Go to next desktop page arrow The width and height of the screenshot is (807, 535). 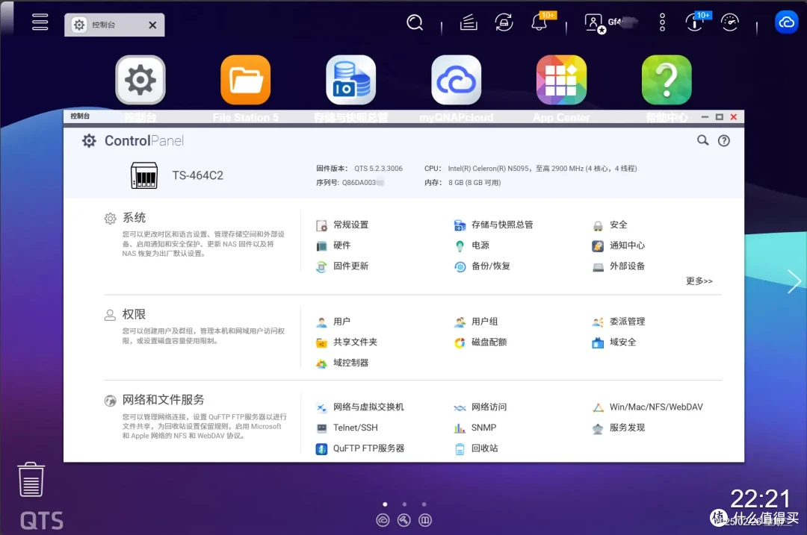pos(794,281)
